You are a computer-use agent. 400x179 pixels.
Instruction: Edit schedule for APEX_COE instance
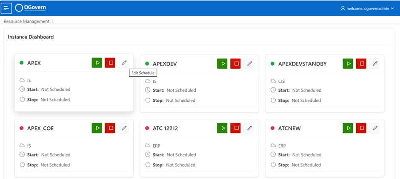click(124, 128)
